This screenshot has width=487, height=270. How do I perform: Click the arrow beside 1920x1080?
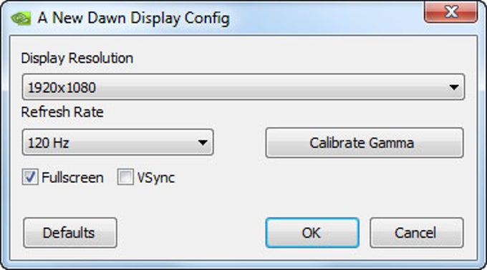[x=454, y=87]
